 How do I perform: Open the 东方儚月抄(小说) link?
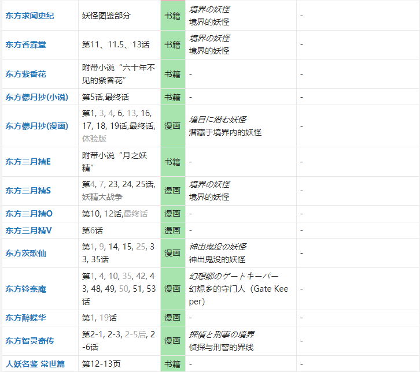click(x=36, y=97)
